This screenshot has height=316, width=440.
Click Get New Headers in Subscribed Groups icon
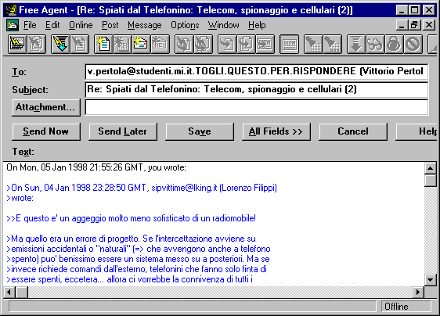(x=17, y=44)
